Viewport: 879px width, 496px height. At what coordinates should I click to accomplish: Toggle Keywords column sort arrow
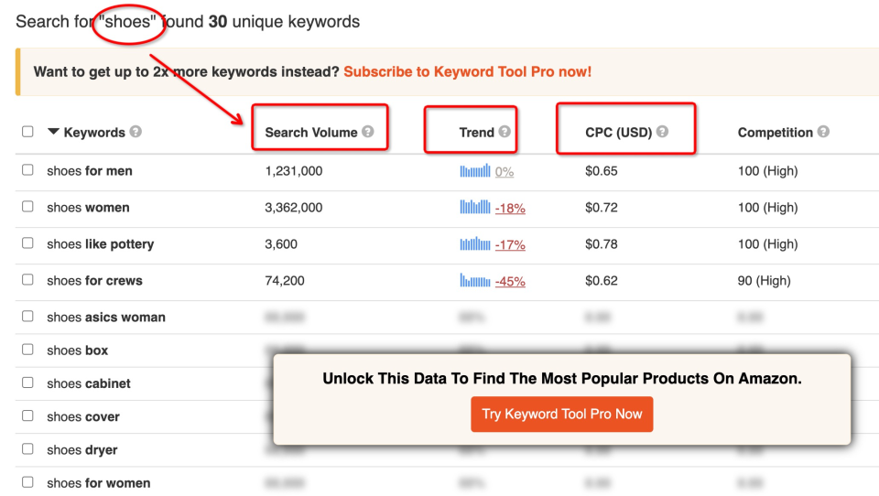tap(53, 132)
